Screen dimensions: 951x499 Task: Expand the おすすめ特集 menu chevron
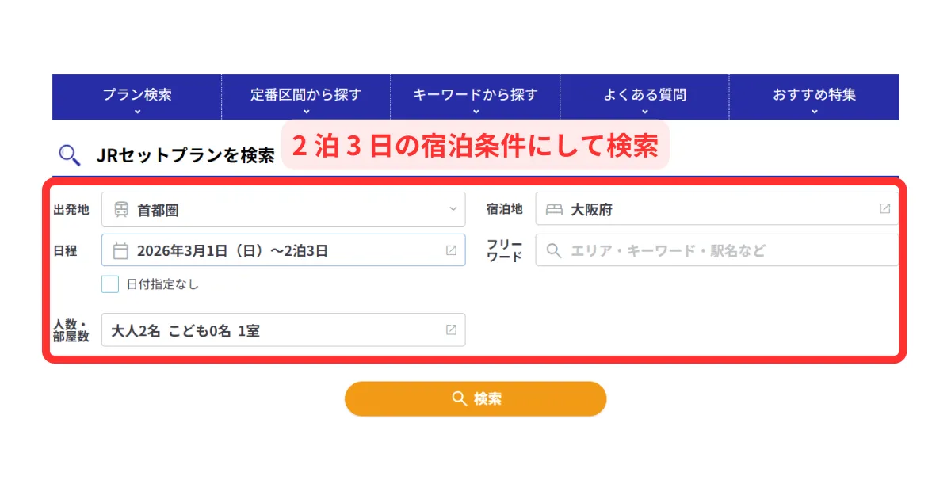[814, 112]
